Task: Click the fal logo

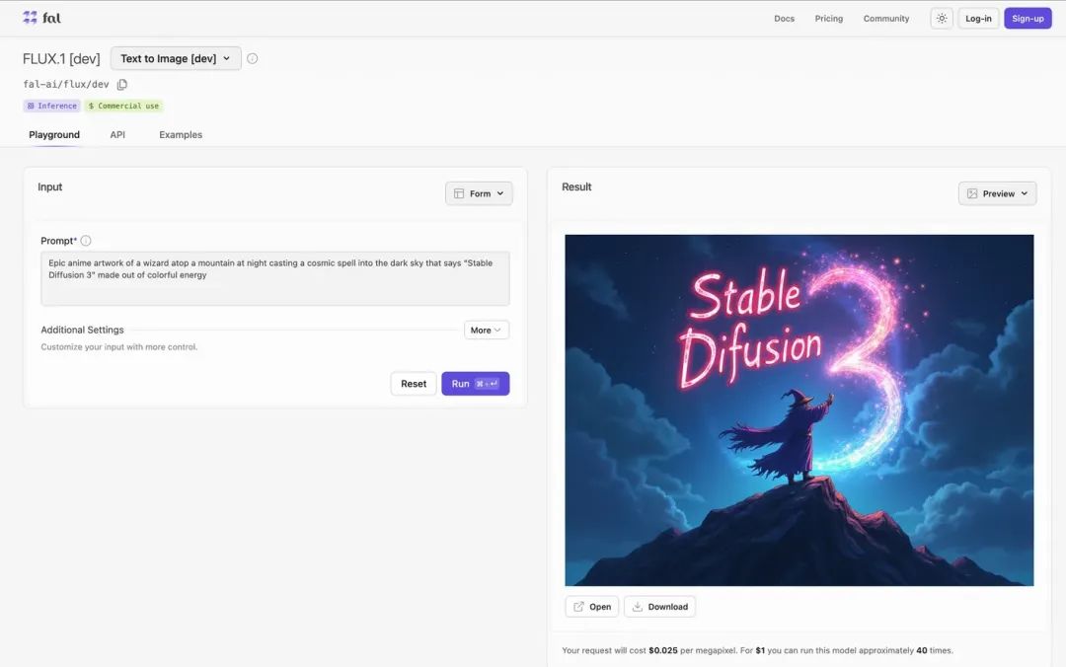Action: [x=41, y=18]
